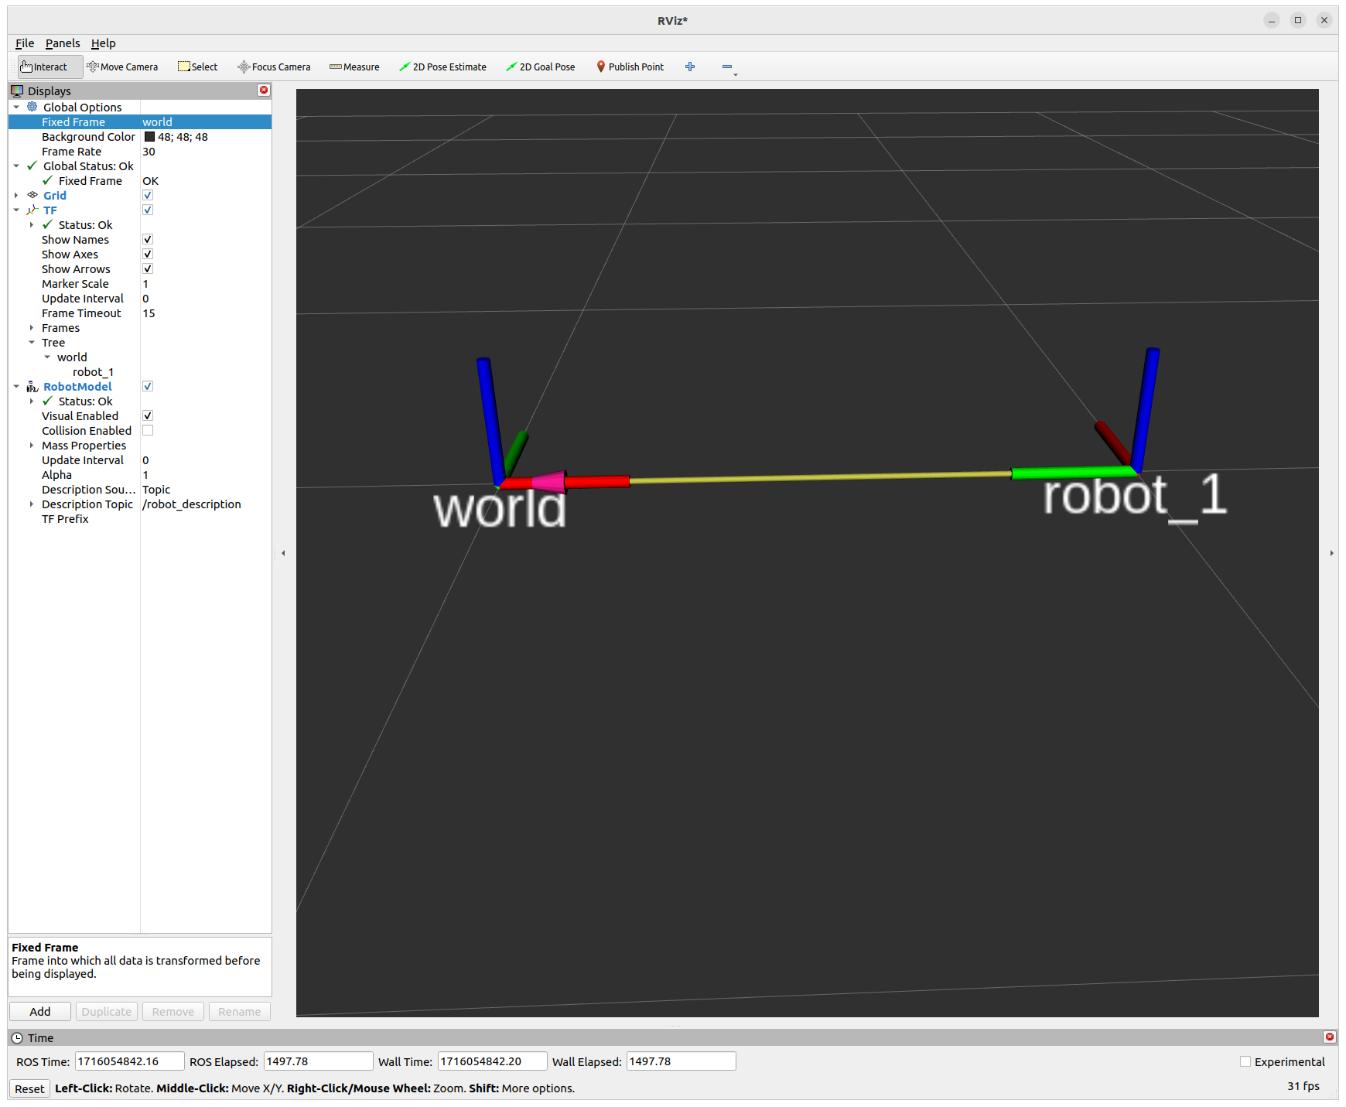Expand the Description Topic entry
The image size is (1346, 1107).
point(32,504)
